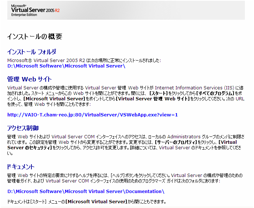
Task: Click the Virtual Server 2005 R2 logo
Action: click(35, 10)
